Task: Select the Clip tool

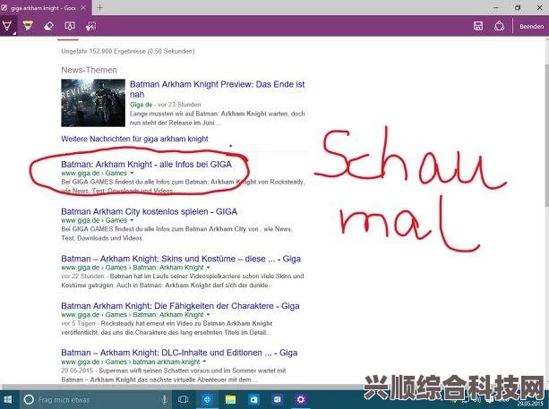Action: tap(91, 26)
